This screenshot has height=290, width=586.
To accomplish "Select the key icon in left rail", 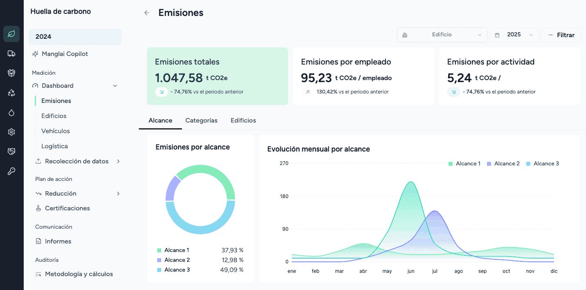I will 11,171.
